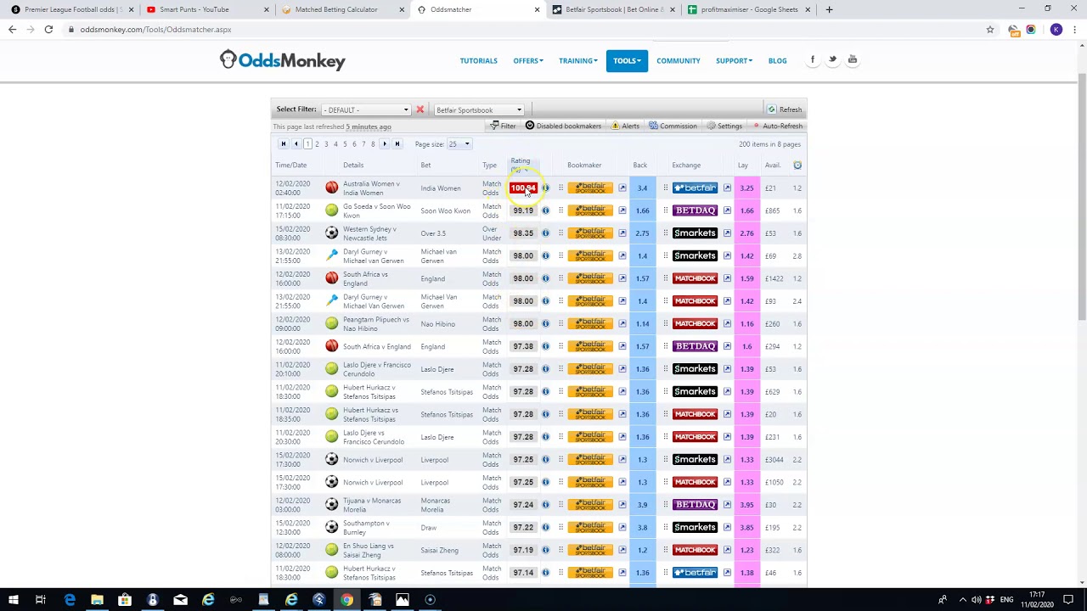This screenshot has width=1087, height=611.
Task: Open OddsMonkey Twitter page
Action: pos(832,59)
